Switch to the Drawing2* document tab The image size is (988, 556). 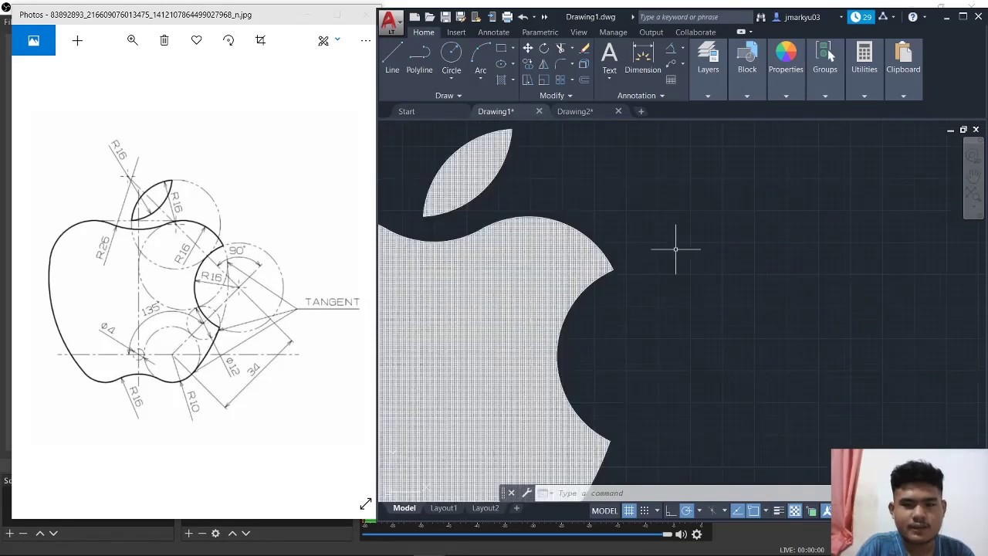(575, 111)
